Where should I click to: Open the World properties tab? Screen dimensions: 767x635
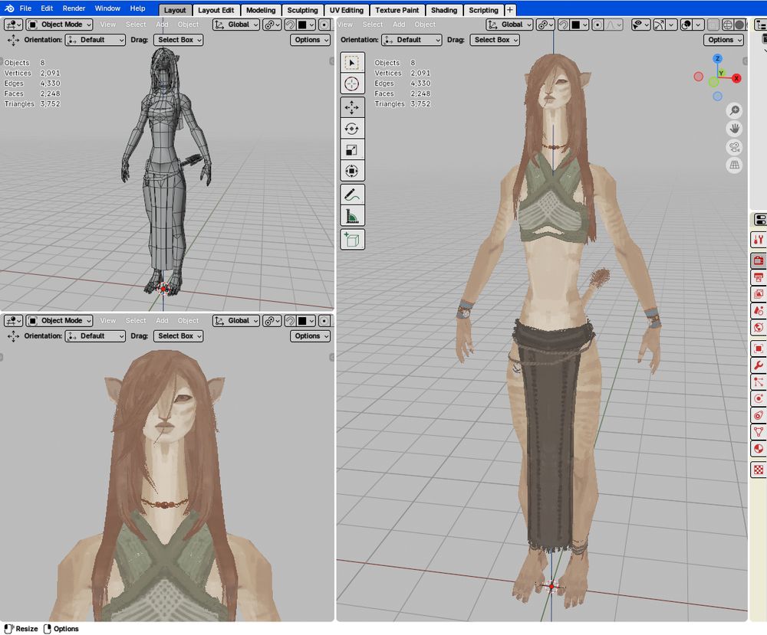[x=759, y=327]
